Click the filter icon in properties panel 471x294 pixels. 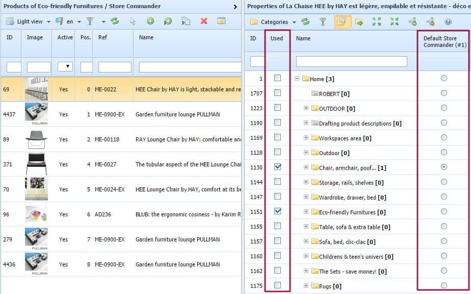pyautogui.click(x=323, y=22)
